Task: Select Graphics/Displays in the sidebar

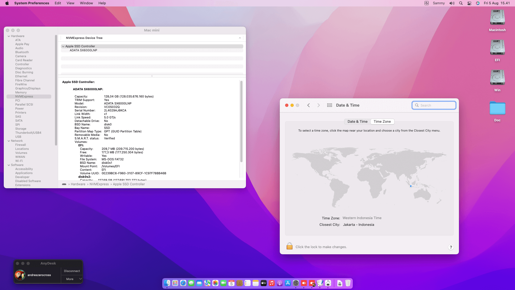Action: click(x=28, y=88)
